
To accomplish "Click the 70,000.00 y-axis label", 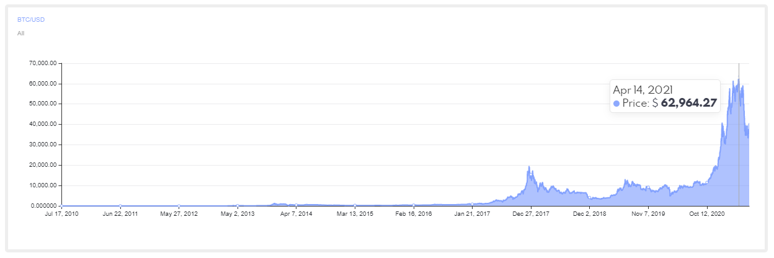I will (x=44, y=63).
